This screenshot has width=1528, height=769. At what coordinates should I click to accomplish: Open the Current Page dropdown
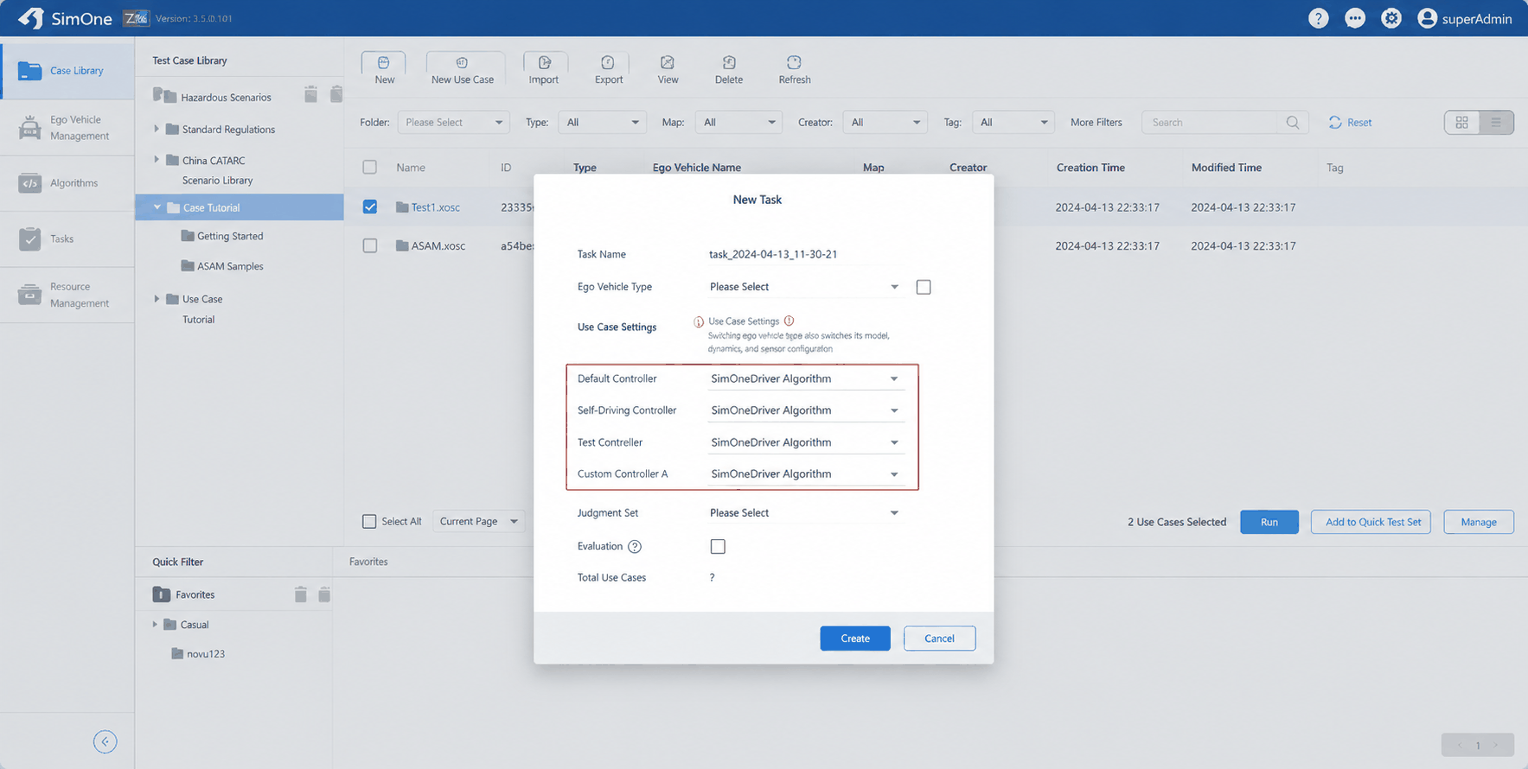coord(478,522)
